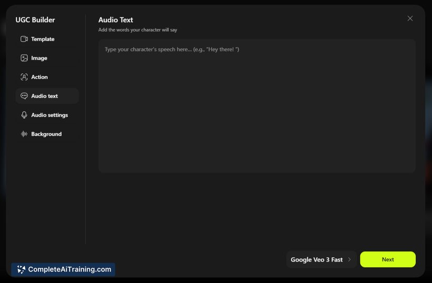Click the Background waveform icon
Viewport: 432px width, 283px height.
[x=24, y=134]
